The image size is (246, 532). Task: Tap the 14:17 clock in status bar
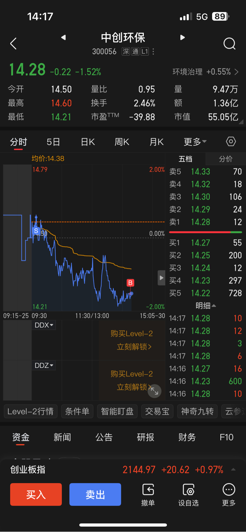(40, 16)
